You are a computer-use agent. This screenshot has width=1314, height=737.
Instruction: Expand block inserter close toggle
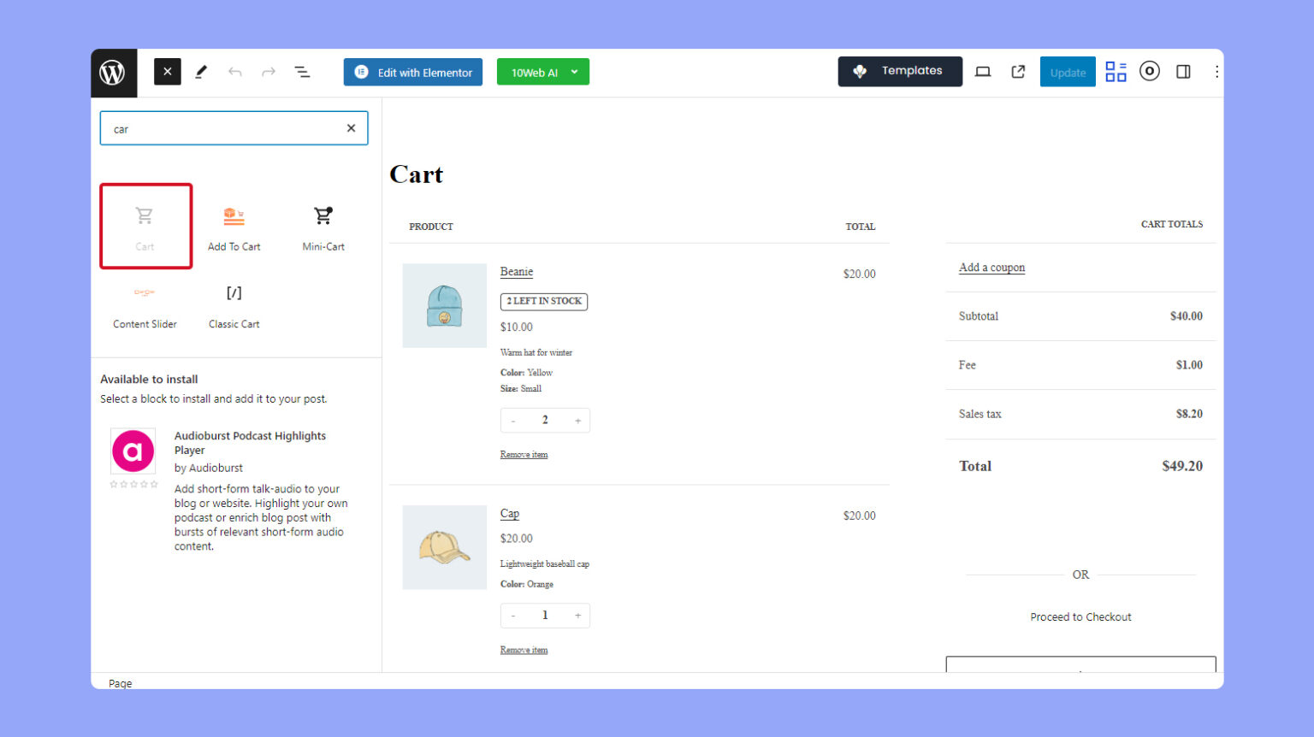click(x=167, y=72)
